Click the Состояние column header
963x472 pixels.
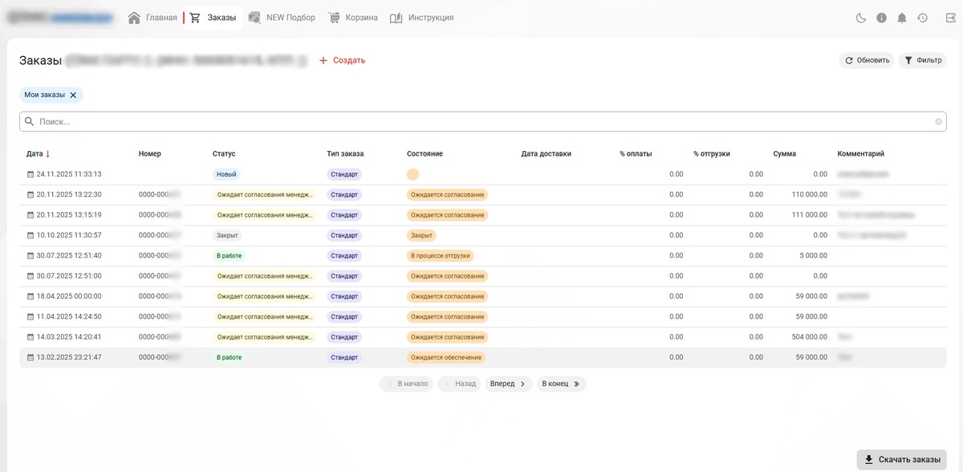point(425,153)
